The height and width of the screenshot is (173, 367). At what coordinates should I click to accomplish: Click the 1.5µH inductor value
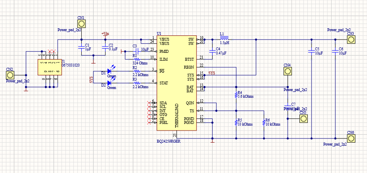click(x=224, y=43)
